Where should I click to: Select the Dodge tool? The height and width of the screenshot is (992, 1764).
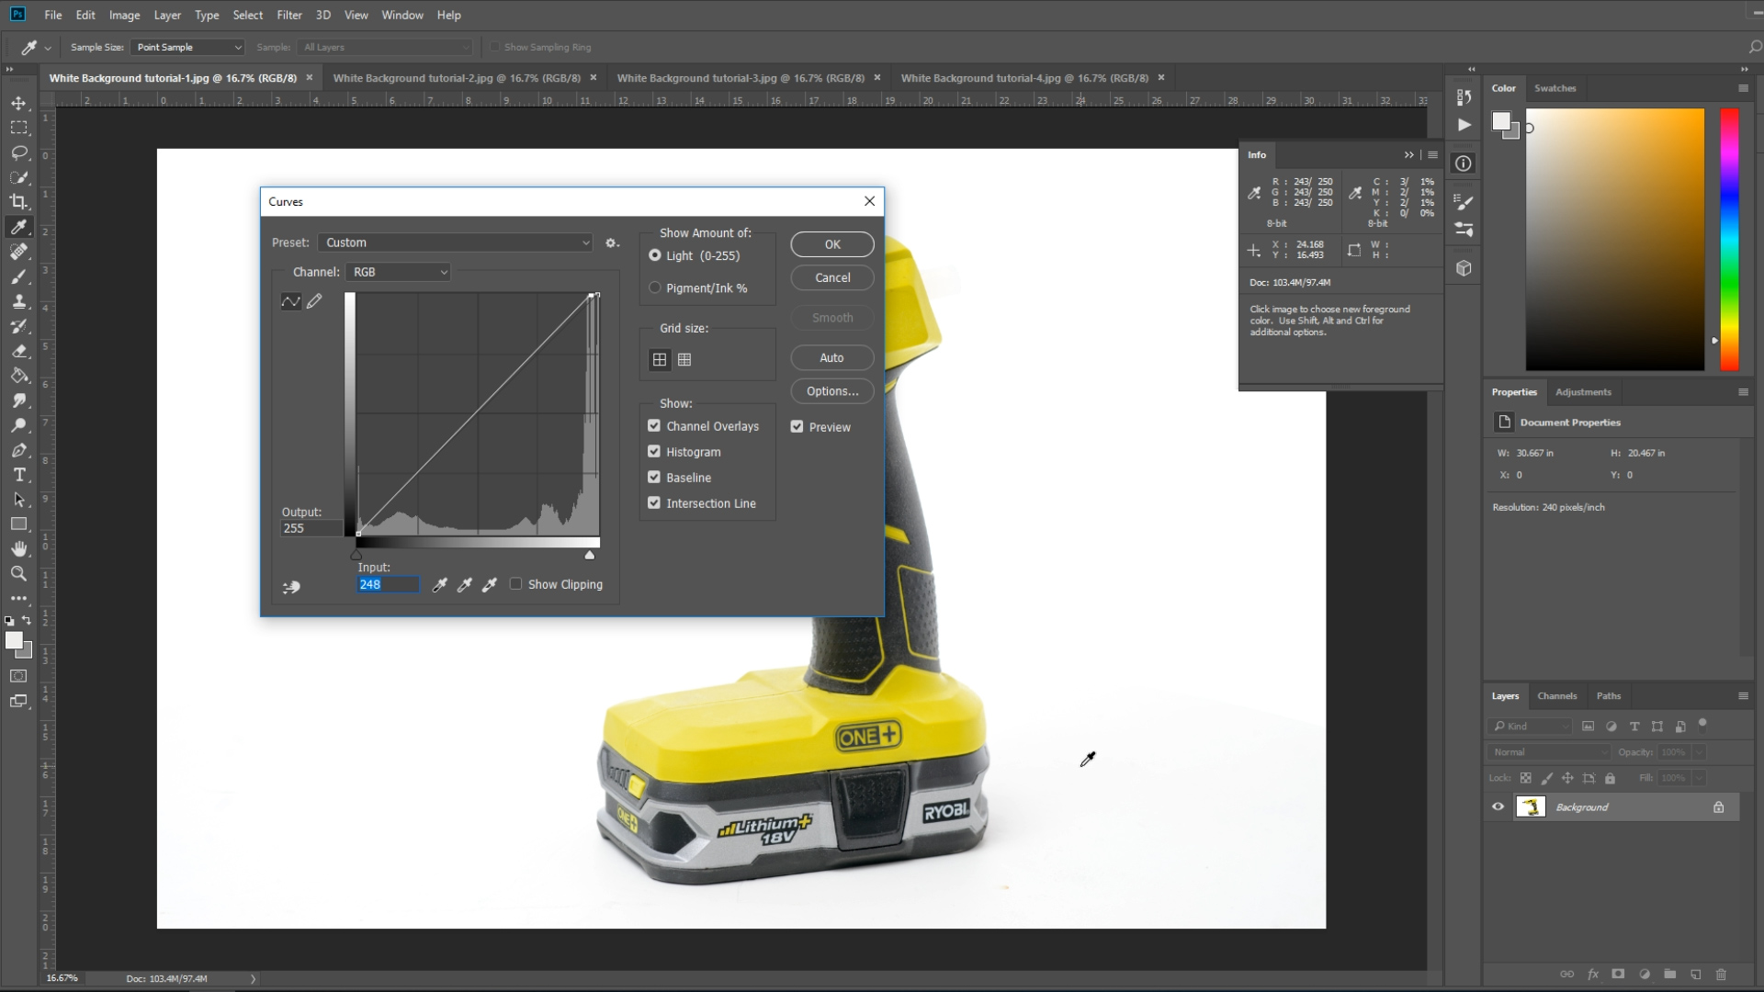(x=18, y=425)
